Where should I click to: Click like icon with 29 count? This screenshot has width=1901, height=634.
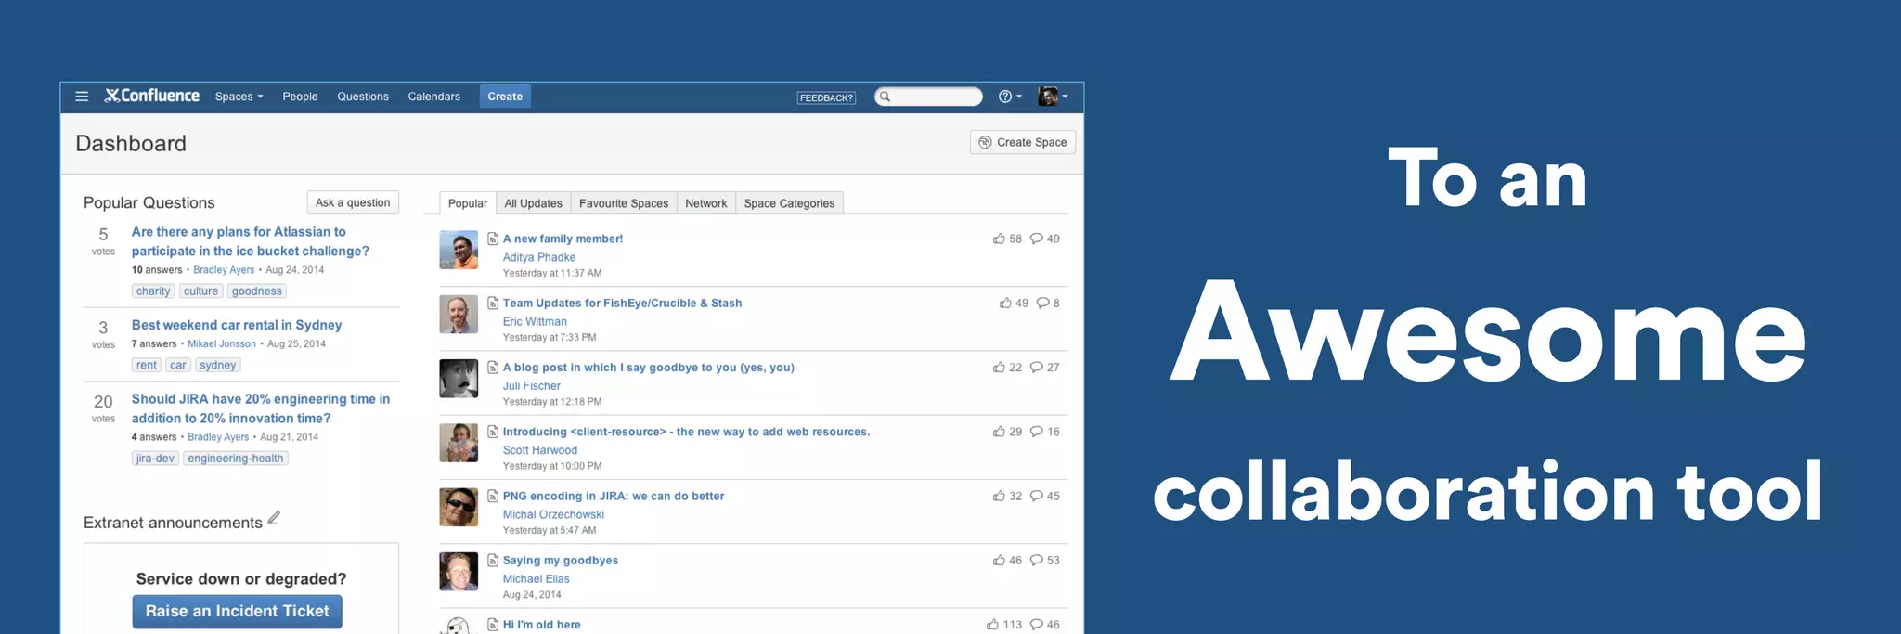pos(999,432)
